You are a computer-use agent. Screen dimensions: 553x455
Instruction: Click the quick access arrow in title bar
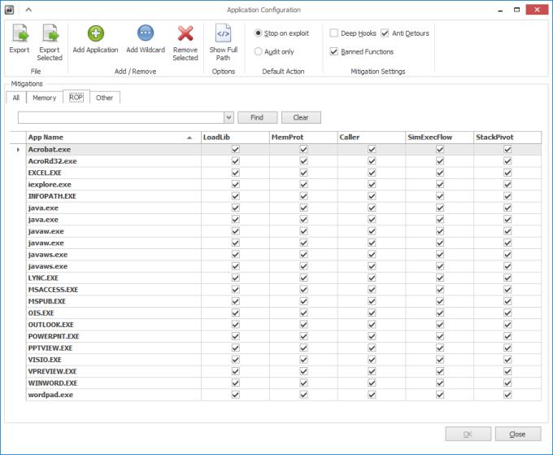click(28, 10)
